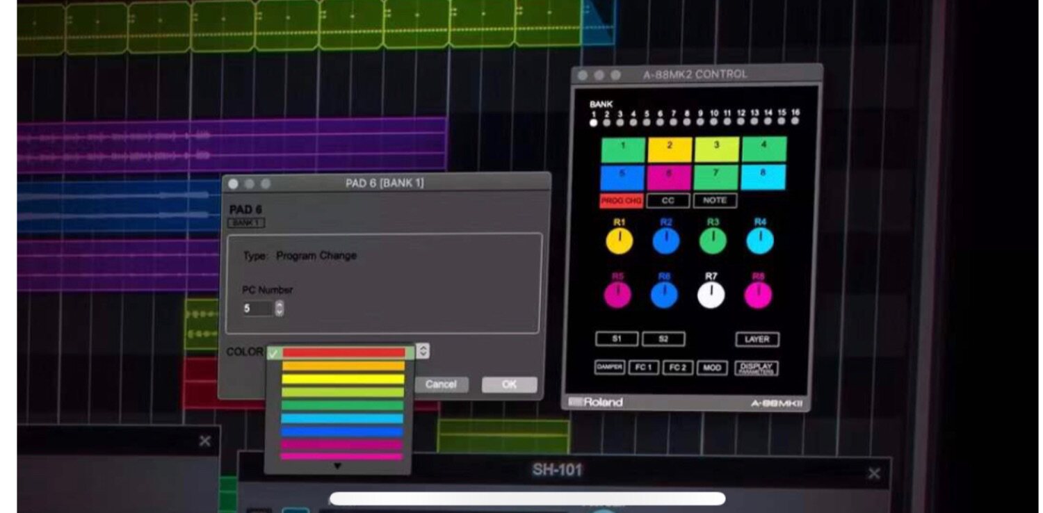
Task: Click the magenta R5 knob
Action: [617, 295]
